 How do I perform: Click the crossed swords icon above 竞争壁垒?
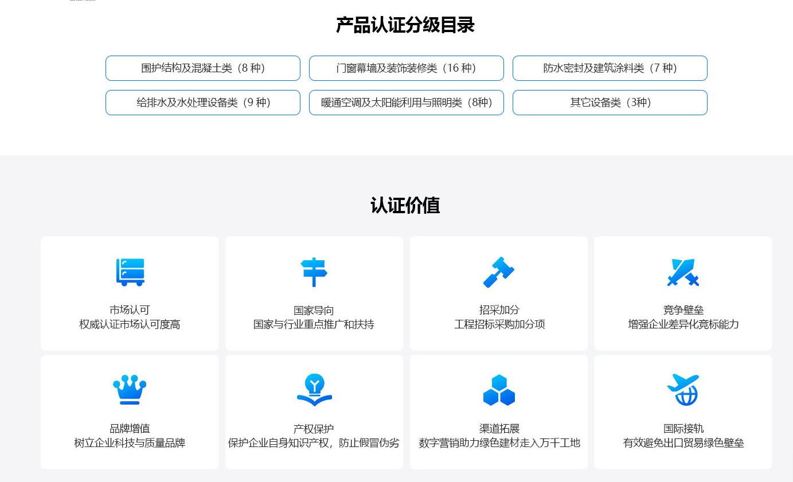click(x=683, y=272)
